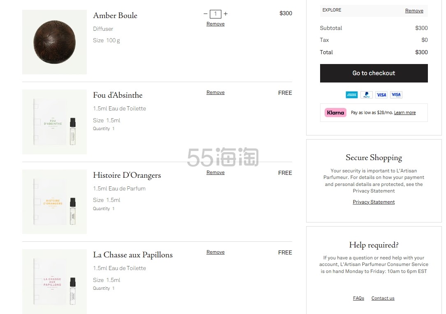Open the Privacy Statement link
Screen dimensions: 446x314
click(x=374, y=202)
